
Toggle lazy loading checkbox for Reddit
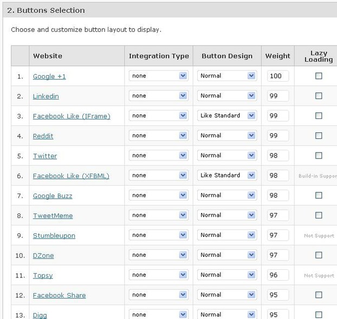tap(319, 136)
